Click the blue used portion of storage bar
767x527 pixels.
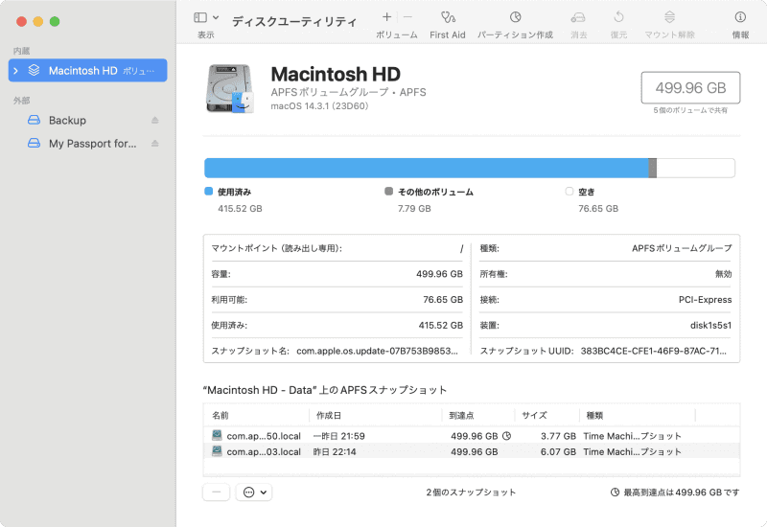pos(426,169)
